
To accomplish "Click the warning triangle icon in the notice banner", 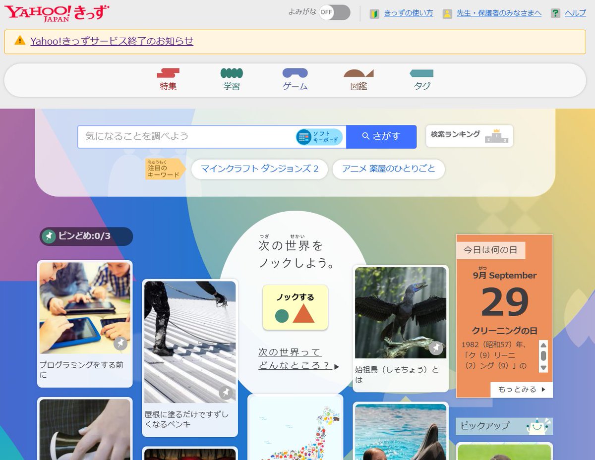I will point(20,41).
